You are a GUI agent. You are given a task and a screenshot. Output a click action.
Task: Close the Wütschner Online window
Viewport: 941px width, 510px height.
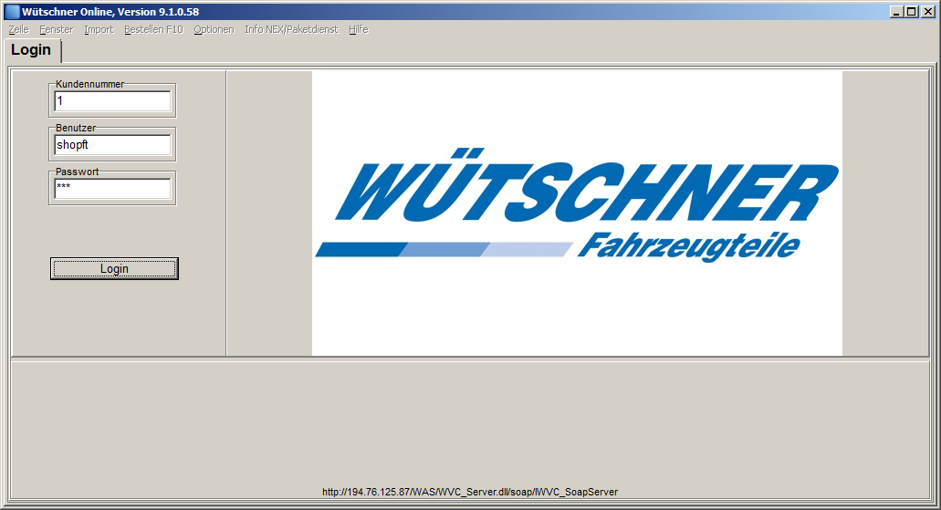click(x=927, y=11)
